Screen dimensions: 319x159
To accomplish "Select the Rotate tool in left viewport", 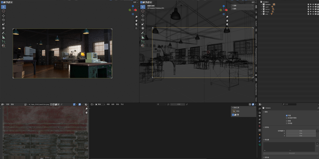I will coord(3,20).
